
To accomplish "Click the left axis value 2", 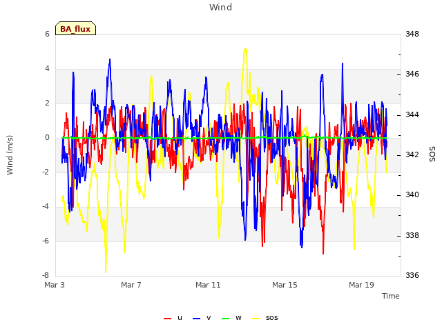I will pos(47,103).
